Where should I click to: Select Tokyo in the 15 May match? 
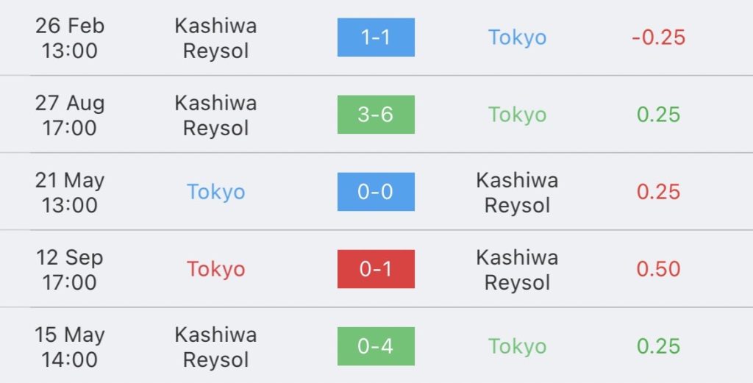(517, 346)
